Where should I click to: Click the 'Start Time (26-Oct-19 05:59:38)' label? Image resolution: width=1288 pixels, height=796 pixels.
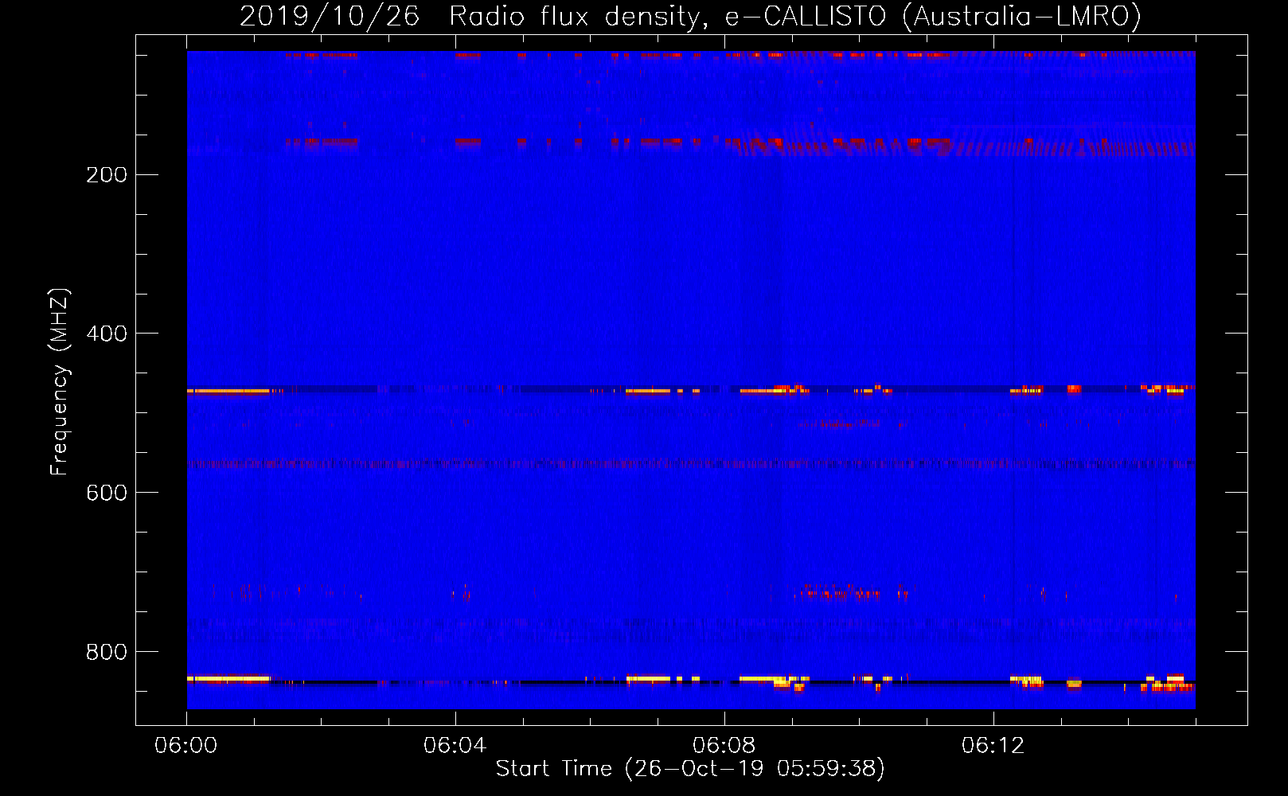point(690,769)
